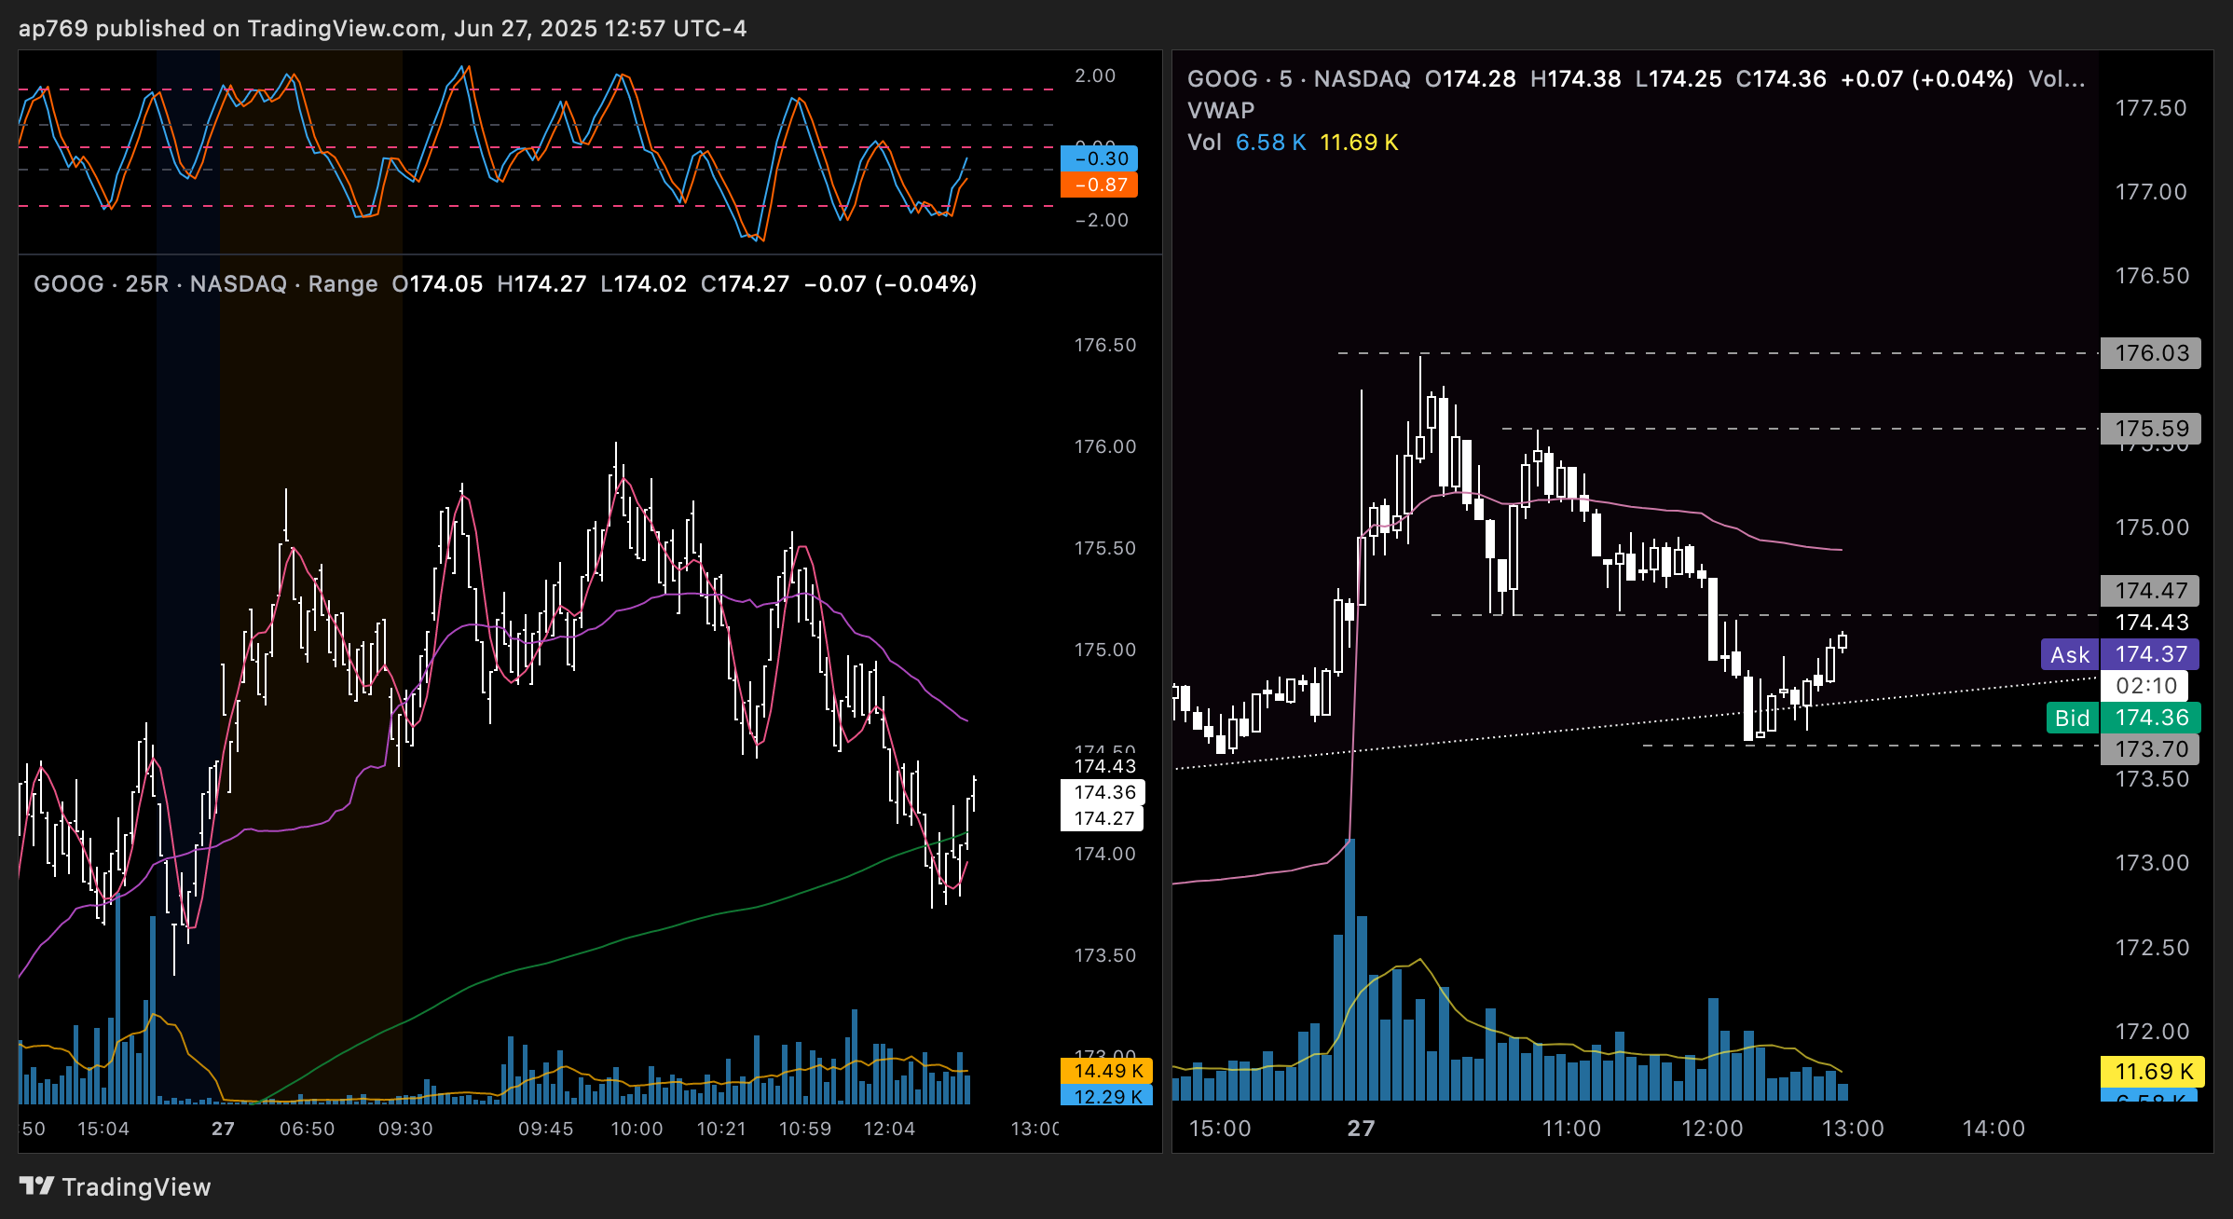Select the gray 175.59 price level label
This screenshot has width=2233, height=1219.
[2151, 429]
